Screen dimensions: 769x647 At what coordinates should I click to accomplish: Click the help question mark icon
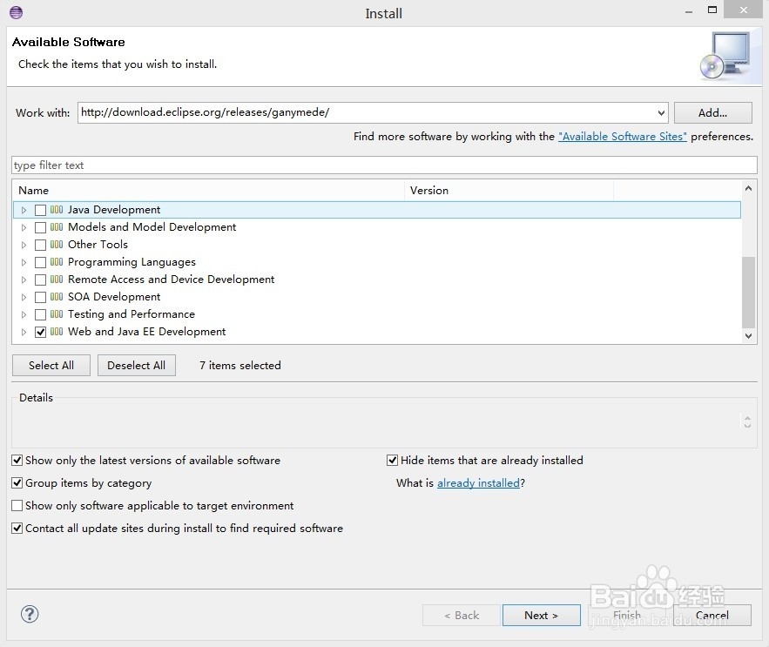30,614
